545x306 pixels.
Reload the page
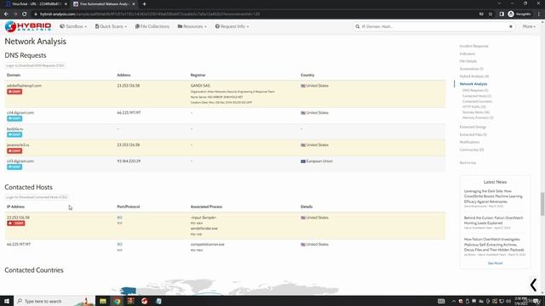click(x=25, y=14)
